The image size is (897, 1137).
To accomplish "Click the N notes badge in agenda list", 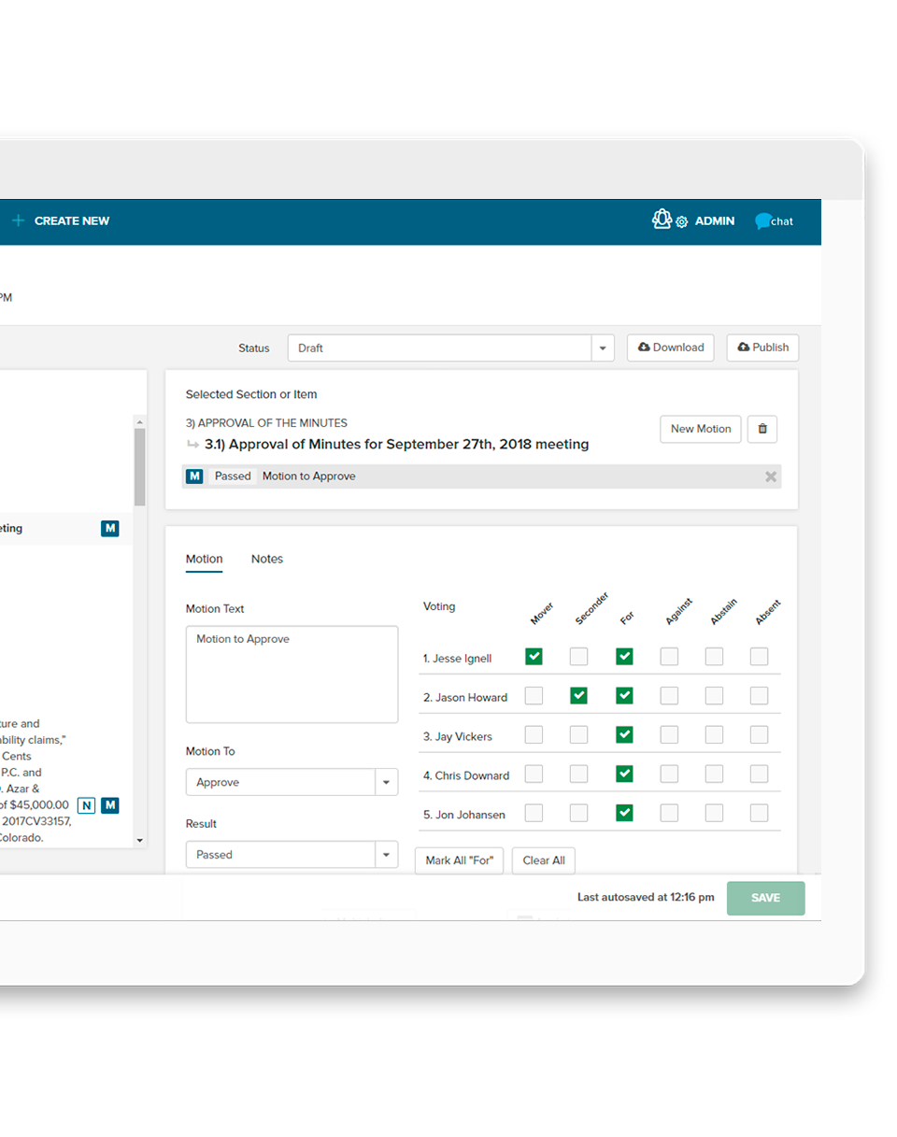I will coord(86,805).
